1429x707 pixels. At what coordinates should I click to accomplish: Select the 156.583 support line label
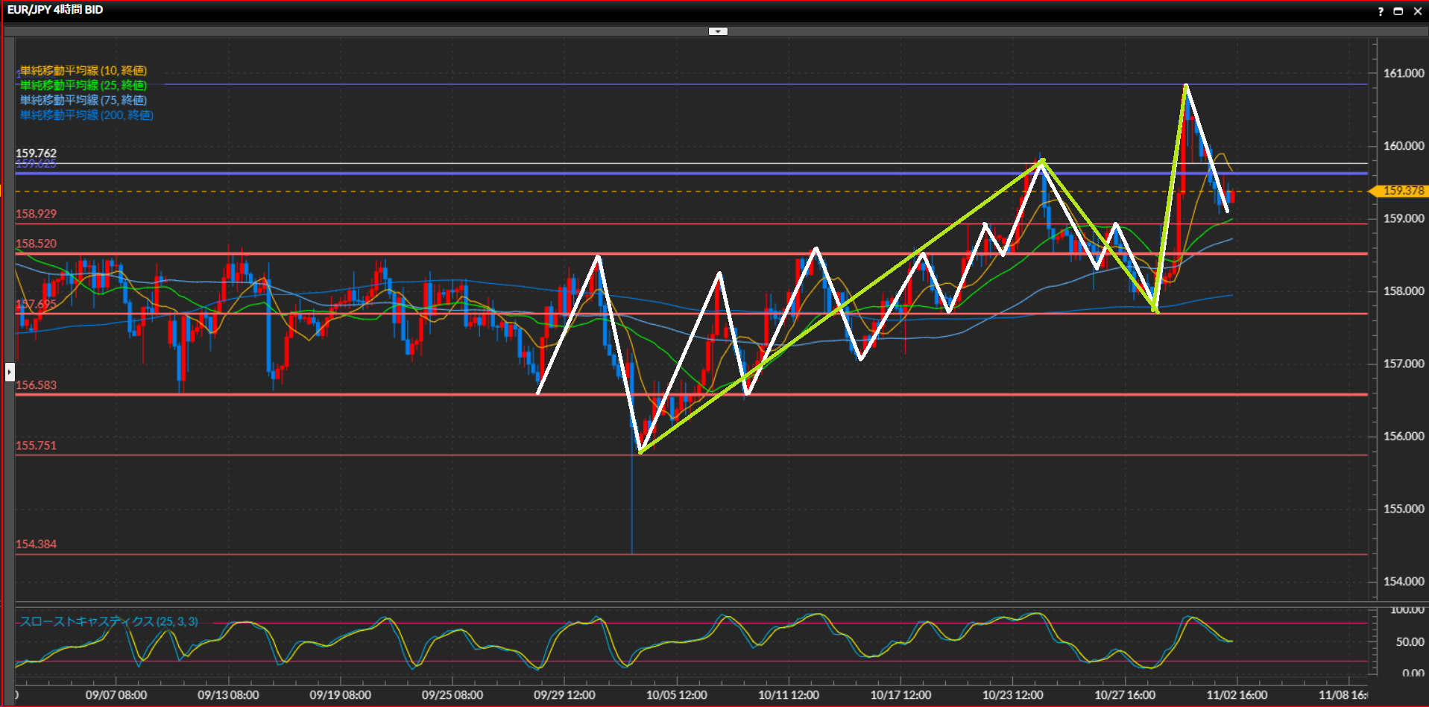[x=36, y=385]
